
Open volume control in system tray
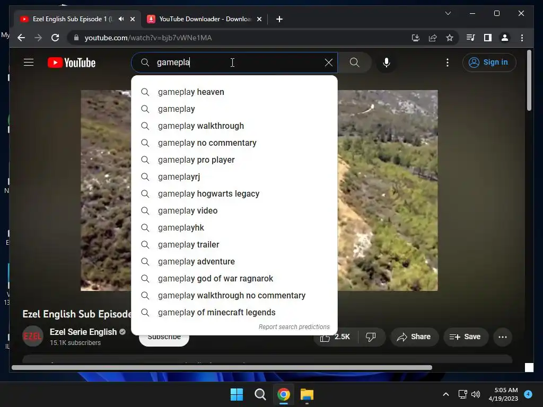coord(476,394)
